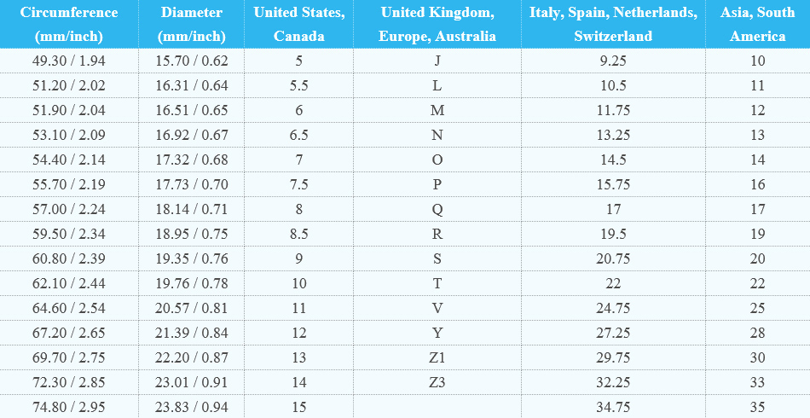
Task: Click US size 15 cell
Action: pos(299,408)
